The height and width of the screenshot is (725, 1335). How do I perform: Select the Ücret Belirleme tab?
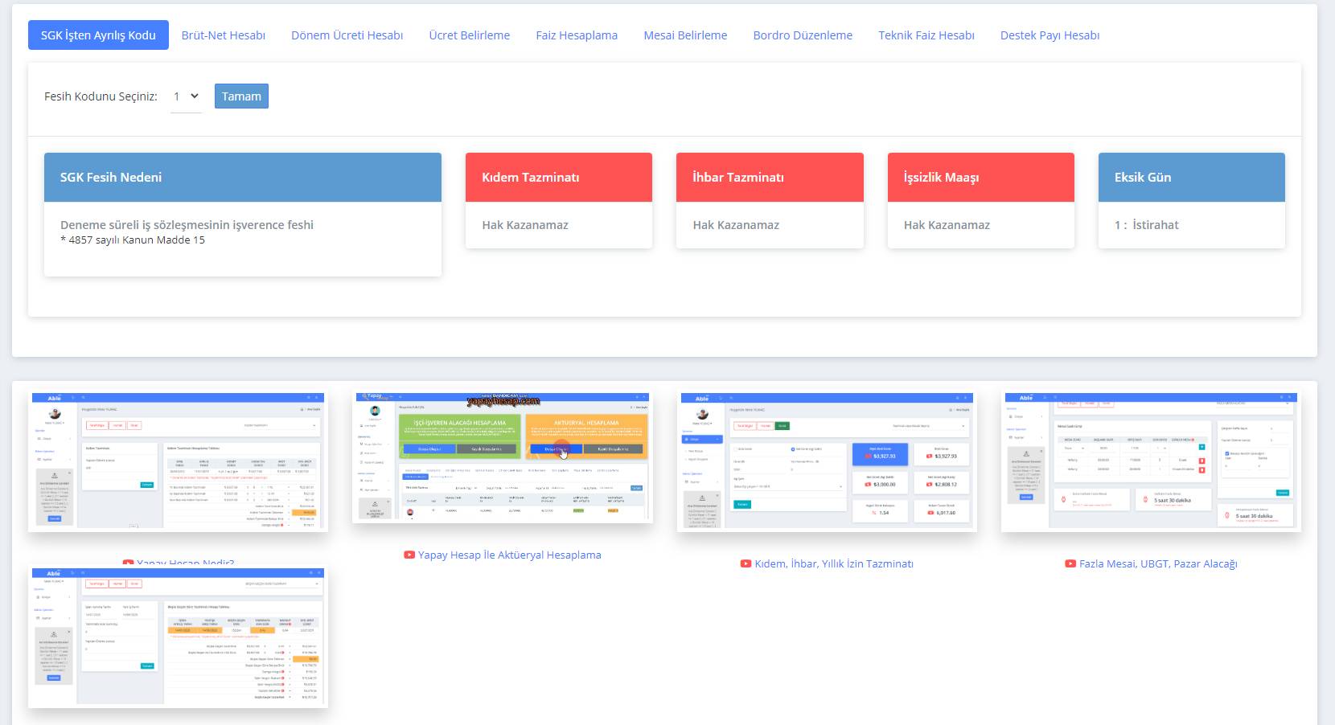[x=469, y=35]
